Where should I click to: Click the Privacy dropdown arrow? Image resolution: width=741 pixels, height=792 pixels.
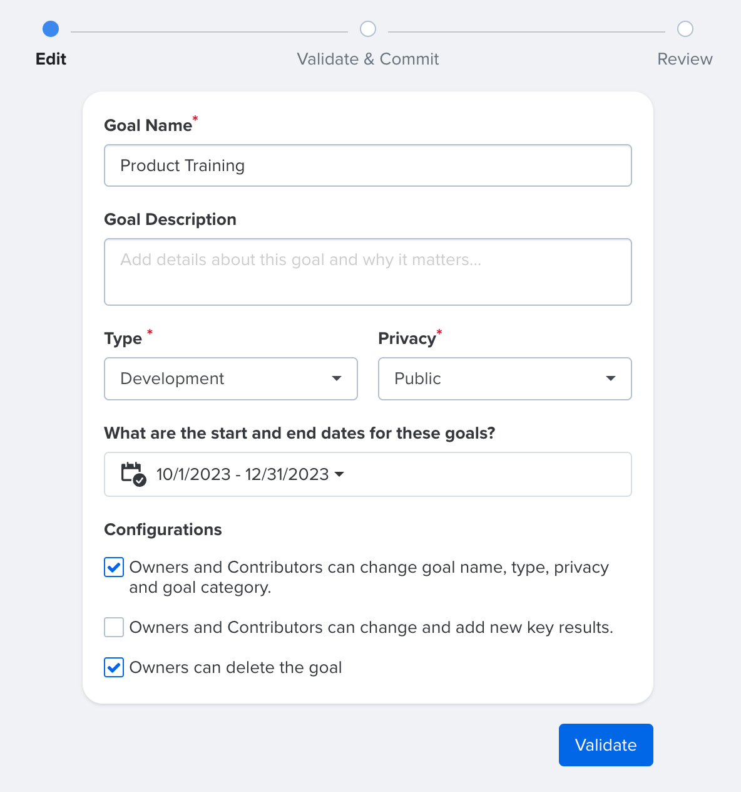click(x=610, y=378)
